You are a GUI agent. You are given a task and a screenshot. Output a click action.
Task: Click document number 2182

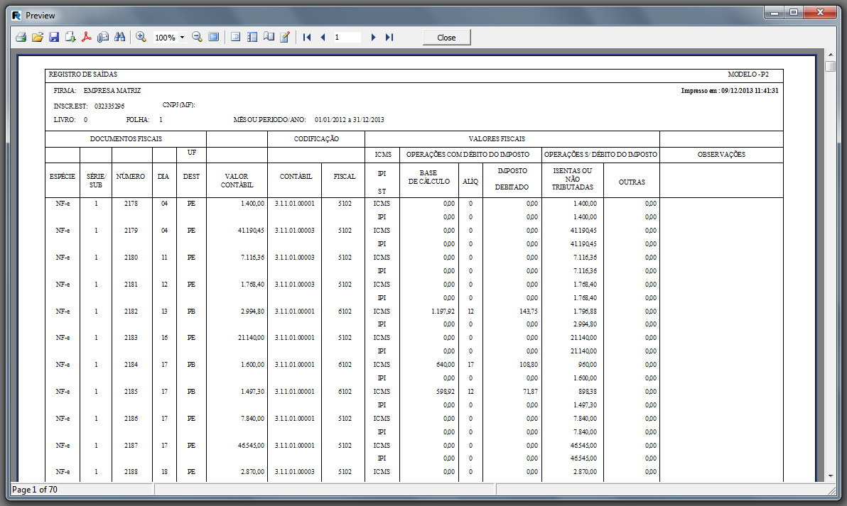click(131, 312)
